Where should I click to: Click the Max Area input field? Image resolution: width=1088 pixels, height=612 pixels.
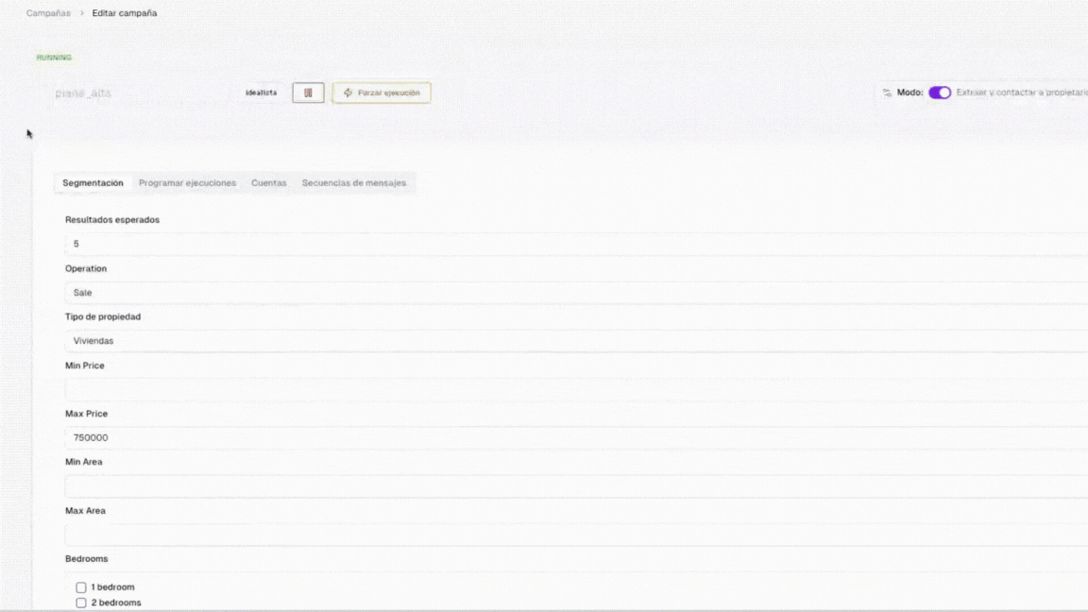point(567,535)
